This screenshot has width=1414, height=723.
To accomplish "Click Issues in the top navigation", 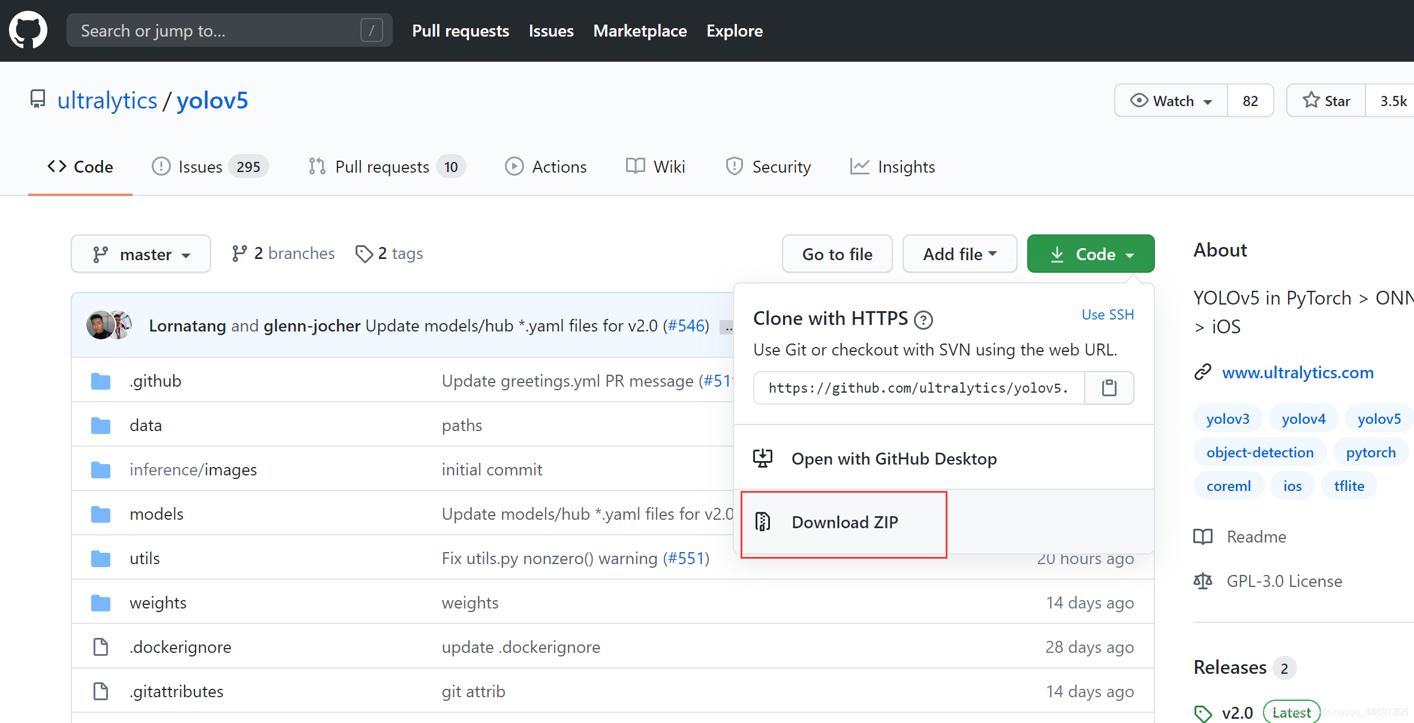I will point(551,31).
